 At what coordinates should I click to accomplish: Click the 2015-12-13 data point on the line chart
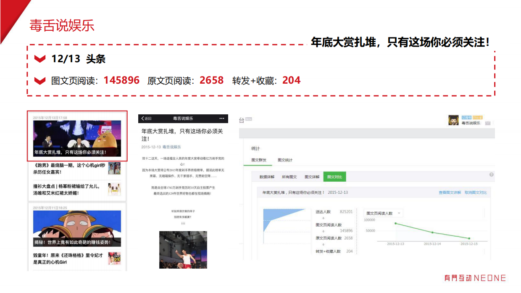pos(395,224)
